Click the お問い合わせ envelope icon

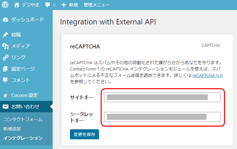click(x=5, y=107)
